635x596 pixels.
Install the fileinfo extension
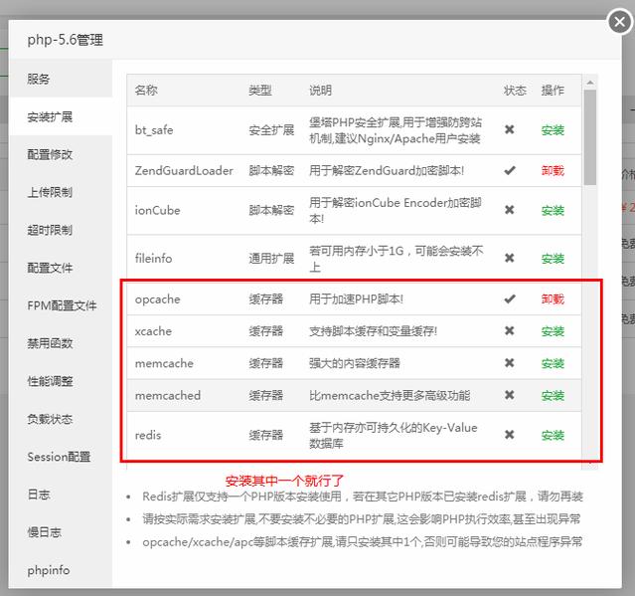[x=553, y=259]
